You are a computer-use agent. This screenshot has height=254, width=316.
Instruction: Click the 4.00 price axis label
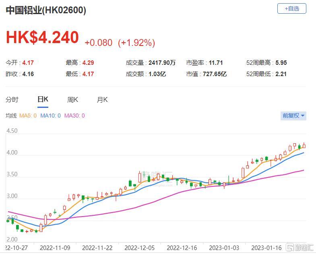[12, 153]
